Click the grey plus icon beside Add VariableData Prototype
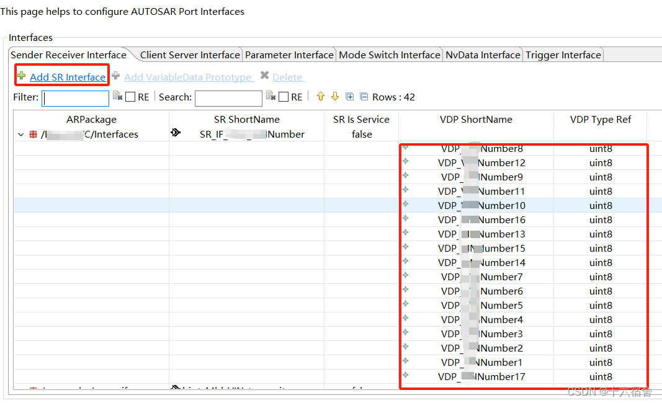662x403 pixels. click(x=115, y=76)
